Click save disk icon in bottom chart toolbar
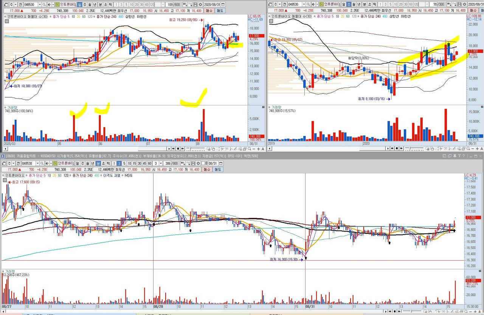 (193, 163)
